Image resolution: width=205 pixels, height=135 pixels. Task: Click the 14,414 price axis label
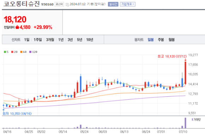193,84
